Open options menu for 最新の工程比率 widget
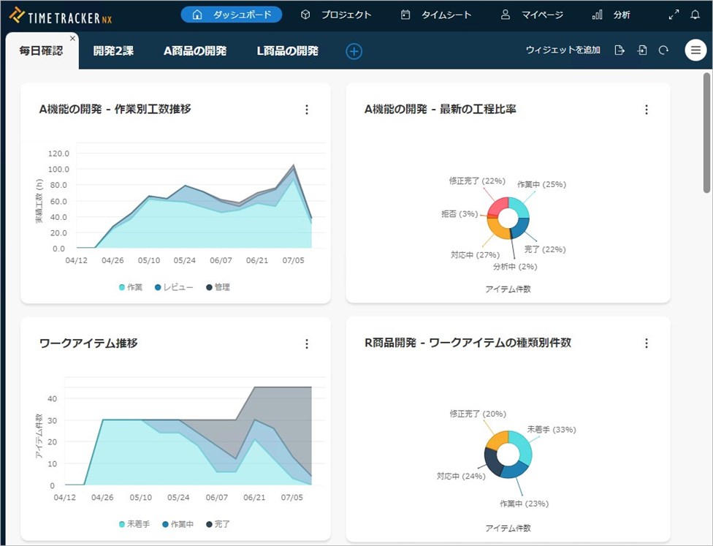This screenshot has width=713, height=546. coord(646,110)
